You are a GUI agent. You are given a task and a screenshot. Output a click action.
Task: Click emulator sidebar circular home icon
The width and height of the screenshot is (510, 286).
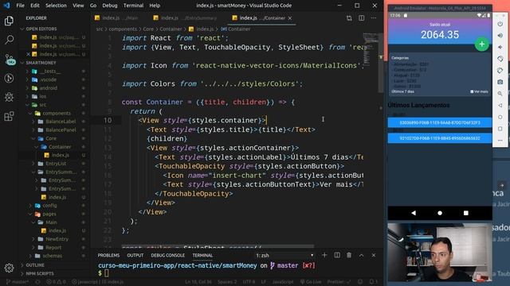(500, 117)
